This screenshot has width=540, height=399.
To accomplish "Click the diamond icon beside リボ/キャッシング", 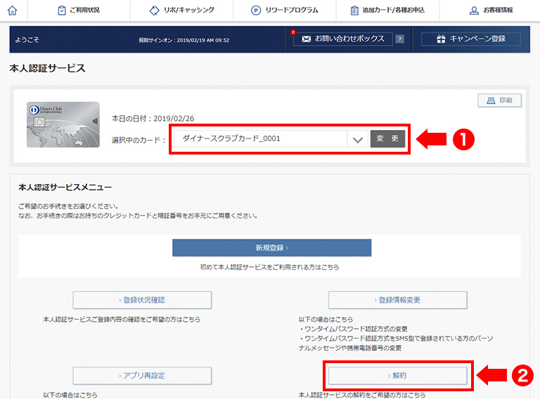I will [155, 11].
